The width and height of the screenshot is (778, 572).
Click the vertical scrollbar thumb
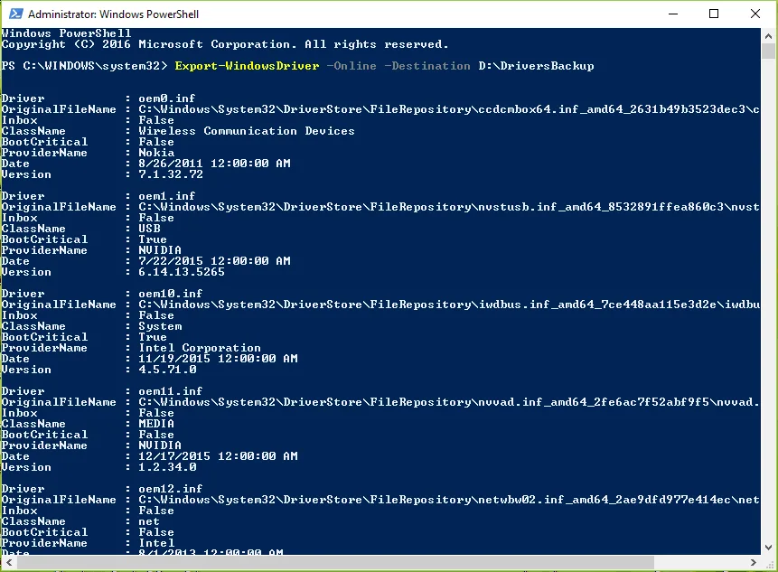click(x=769, y=52)
